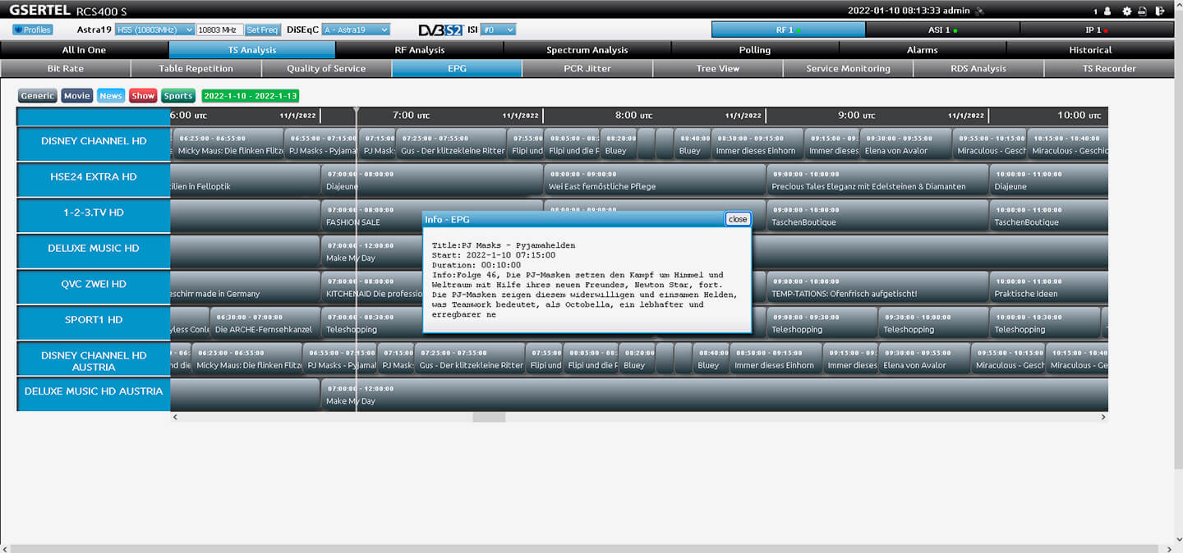This screenshot has height=553, width=1183.
Task: Click the DVB-S2 logo
Action: (x=440, y=30)
